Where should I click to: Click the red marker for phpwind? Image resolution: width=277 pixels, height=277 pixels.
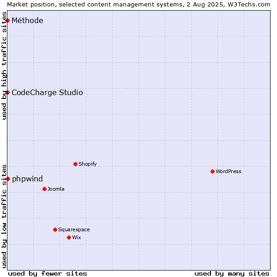click(x=8, y=179)
